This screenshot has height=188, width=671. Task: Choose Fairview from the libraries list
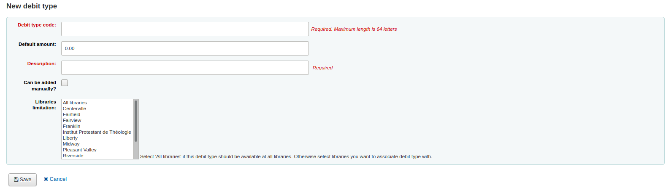click(72, 120)
